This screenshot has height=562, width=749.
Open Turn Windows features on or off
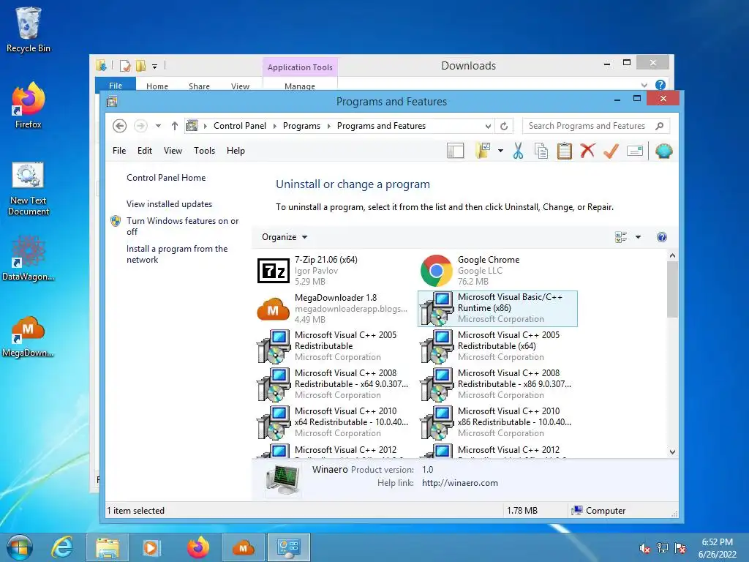(x=182, y=226)
